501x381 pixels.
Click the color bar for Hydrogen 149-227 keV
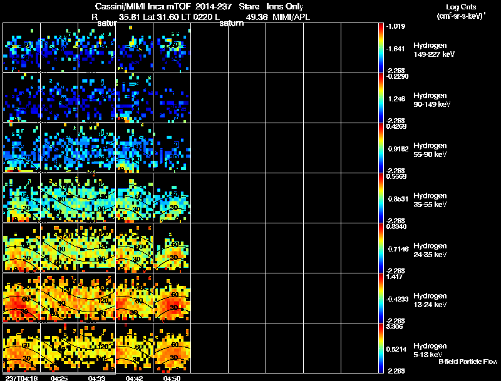[x=382, y=48]
